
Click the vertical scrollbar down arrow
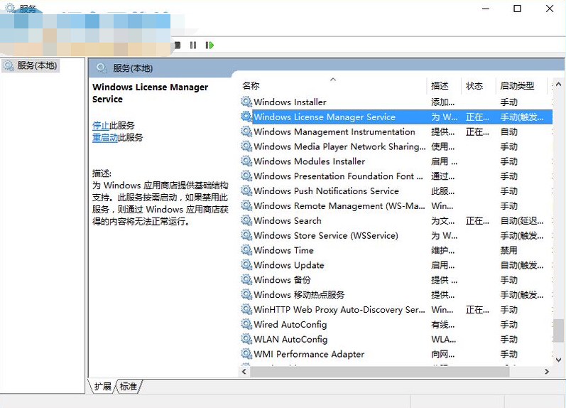(558, 360)
